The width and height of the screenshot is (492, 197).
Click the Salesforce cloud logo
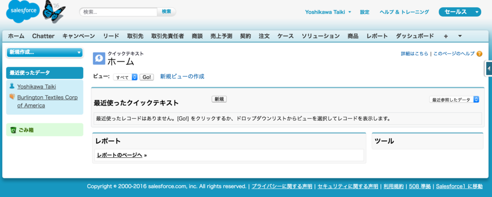(23, 12)
